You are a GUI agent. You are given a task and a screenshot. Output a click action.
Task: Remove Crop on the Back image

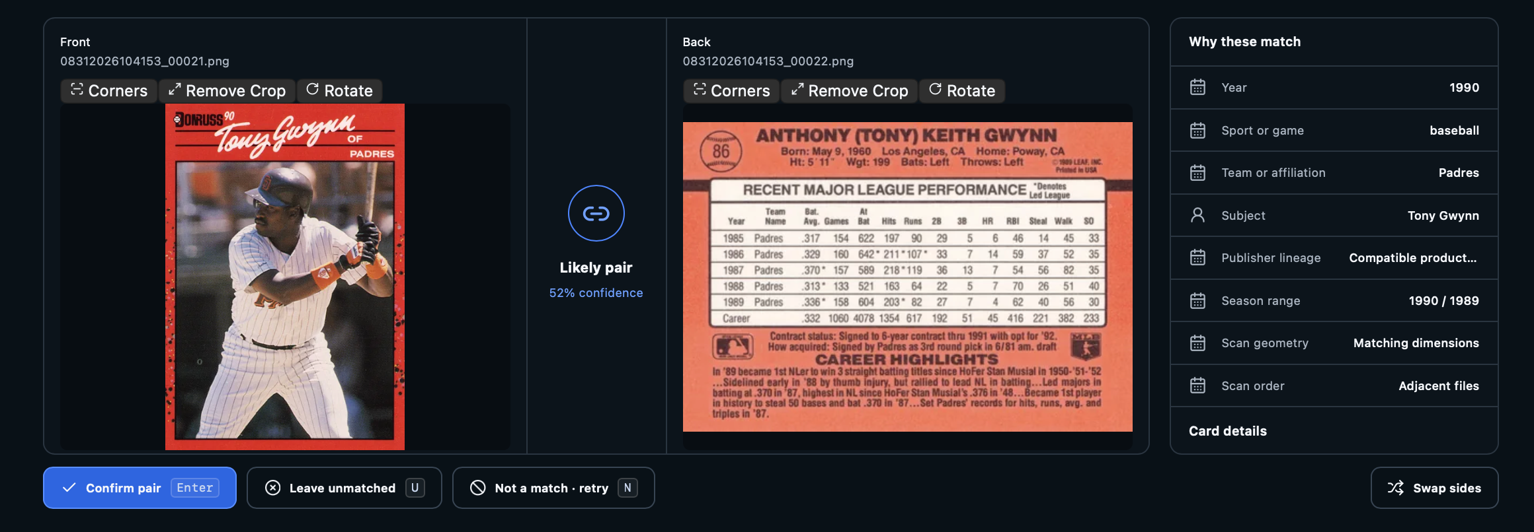850,90
